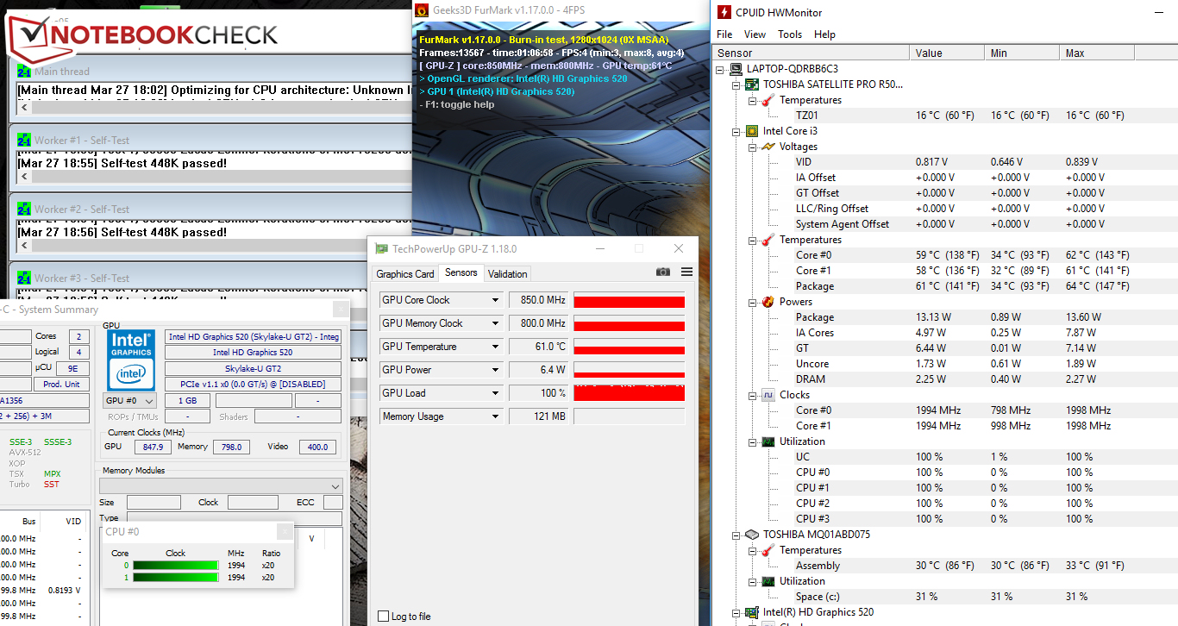The image size is (1178, 626).
Task: Open the GPU Core Clock sensor dropdown
Action: [x=495, y=300]
